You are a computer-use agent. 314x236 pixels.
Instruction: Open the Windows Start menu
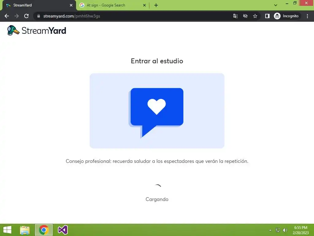pos(7,230)
